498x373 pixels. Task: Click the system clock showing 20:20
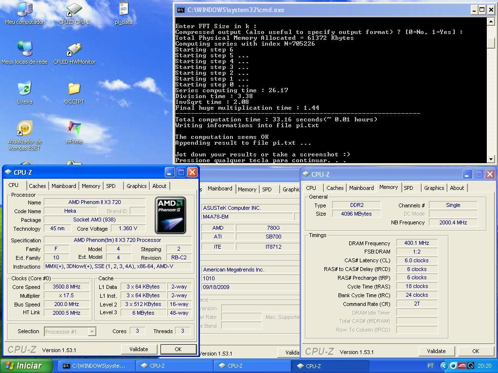click(484, 366)
